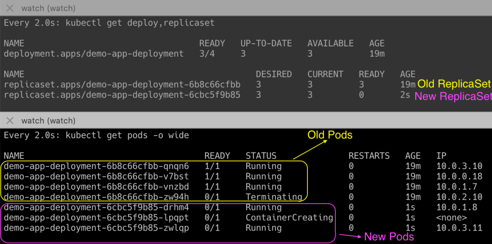This screenshot has height=244, width=492.
Task: Click pod name ending in zwlqp
Action: click(96, 228)
